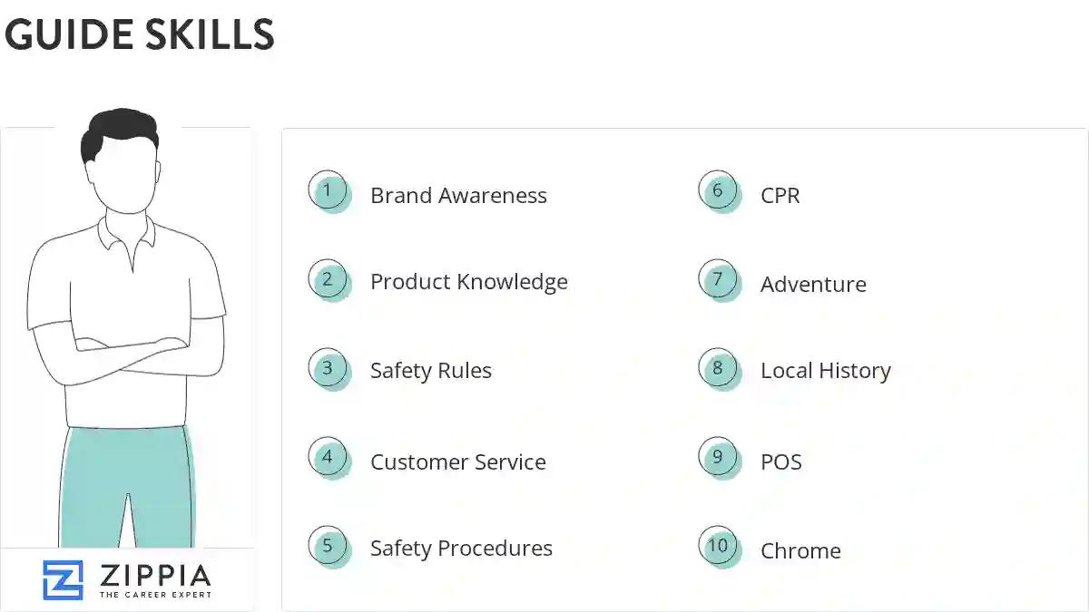This screenshot has height=612, width=1089.
Task: Click the Zippia Career Expert wordmark
Action: [x=155, y=580]
